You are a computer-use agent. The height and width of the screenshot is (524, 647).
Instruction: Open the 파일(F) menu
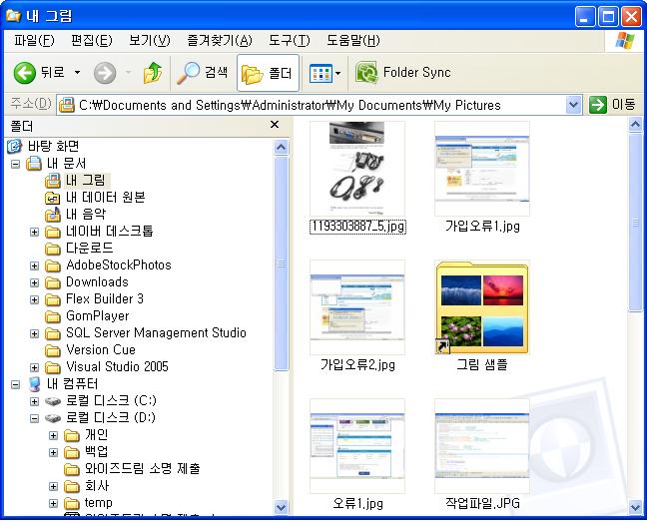point(34,41)
